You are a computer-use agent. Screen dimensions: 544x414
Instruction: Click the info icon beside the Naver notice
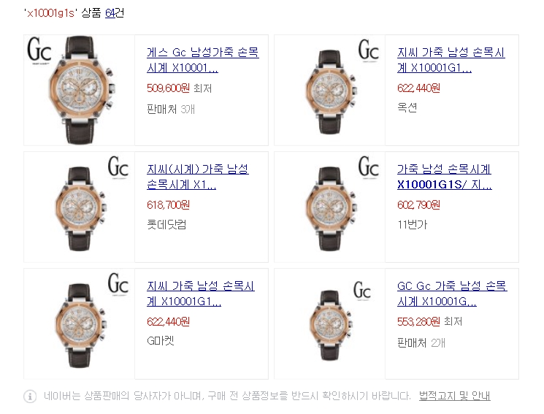(30, 396)
